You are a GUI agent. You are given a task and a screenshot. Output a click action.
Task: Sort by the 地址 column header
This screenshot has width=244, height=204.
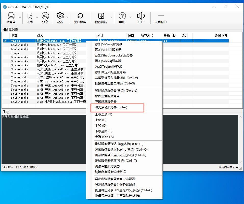[x=111, y=36]
